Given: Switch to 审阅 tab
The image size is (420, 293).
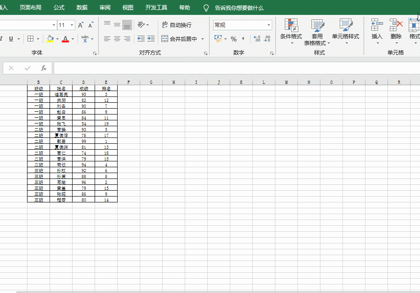Looking at the screenshot, I should (x=105, y=8).
